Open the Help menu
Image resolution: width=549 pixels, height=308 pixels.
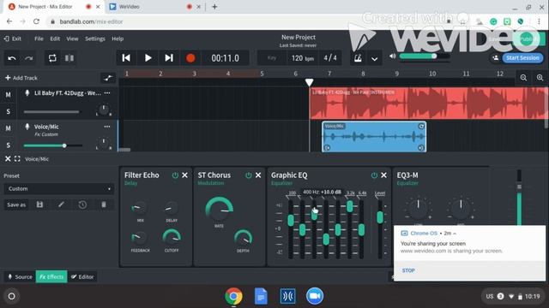118,38
